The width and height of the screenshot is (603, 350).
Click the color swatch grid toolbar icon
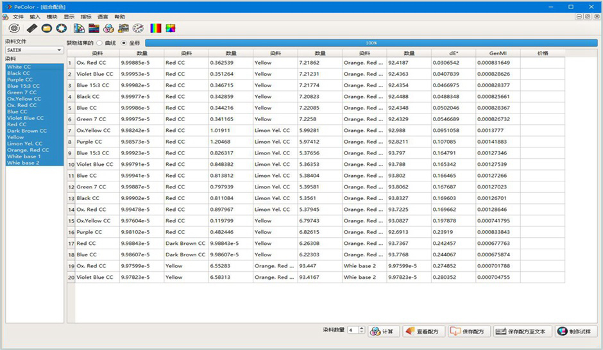[x=94, y=28]
